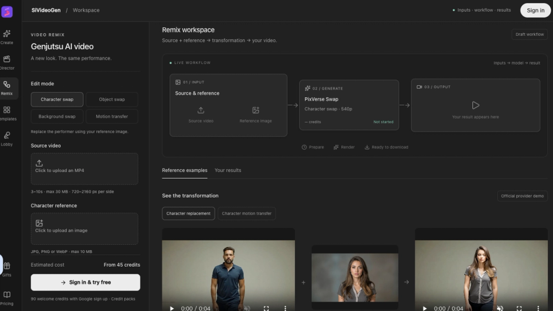Play the male source example video

tap(172, 309)
